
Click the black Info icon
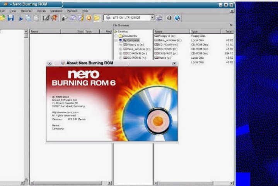click(x=169, y=18)
